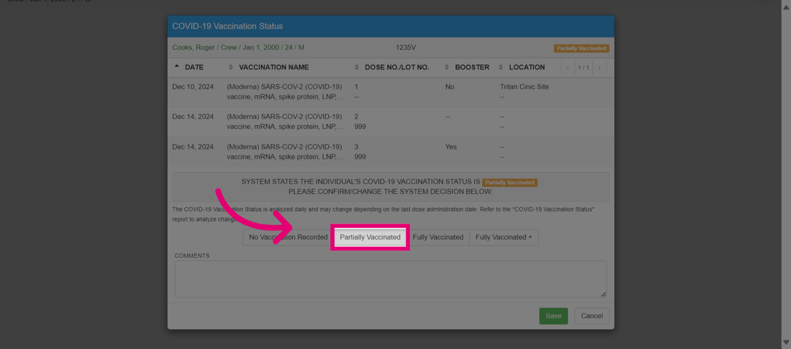Sort by DOSE NO./LOT NO. column
The image size is (791, 349).
coord(397,67)
